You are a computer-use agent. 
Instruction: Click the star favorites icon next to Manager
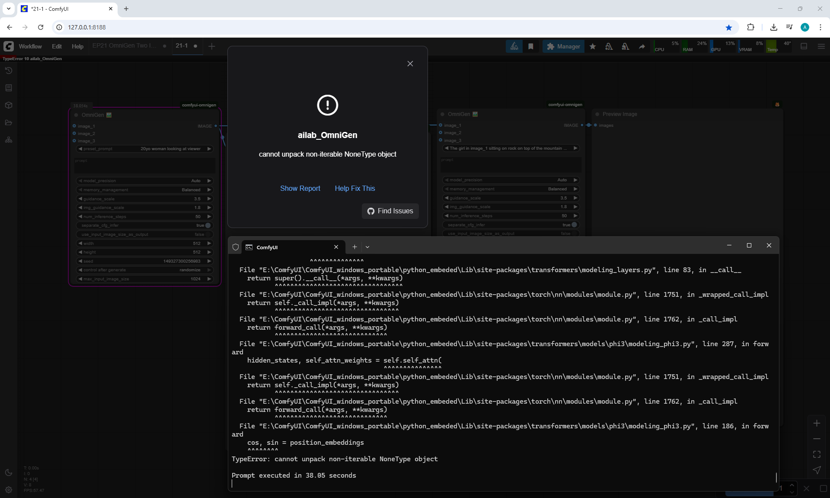(593, 46)
